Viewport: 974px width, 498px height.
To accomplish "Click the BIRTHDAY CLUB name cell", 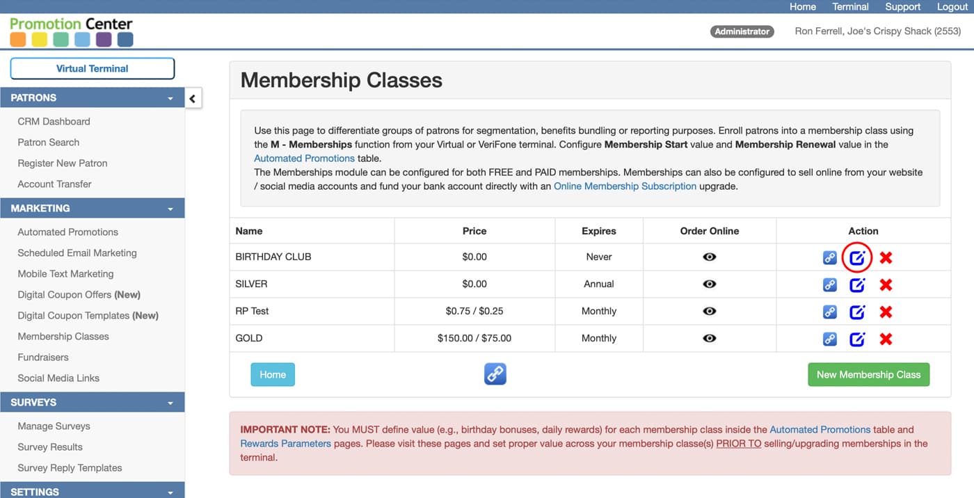I will coord(312,257).
